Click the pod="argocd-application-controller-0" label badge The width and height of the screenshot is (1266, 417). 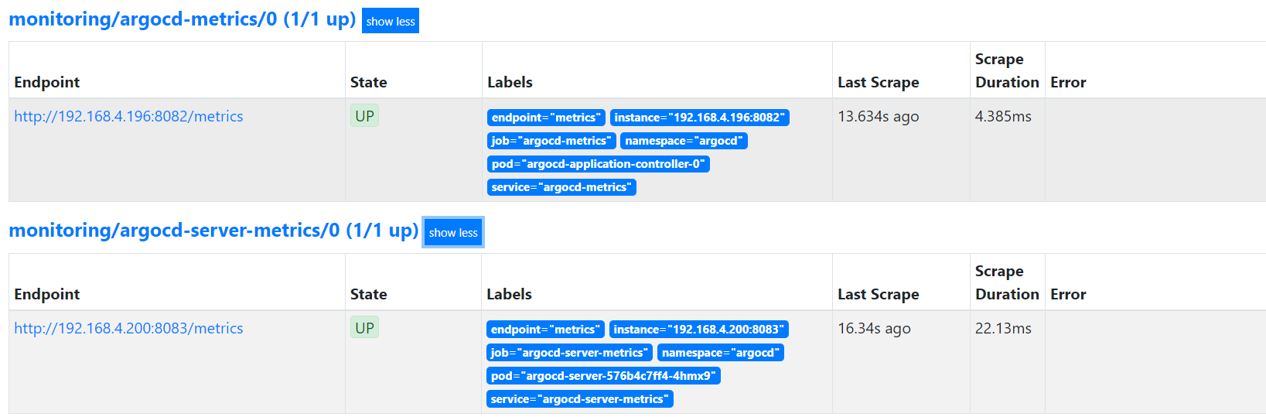(x=598, y=164)
